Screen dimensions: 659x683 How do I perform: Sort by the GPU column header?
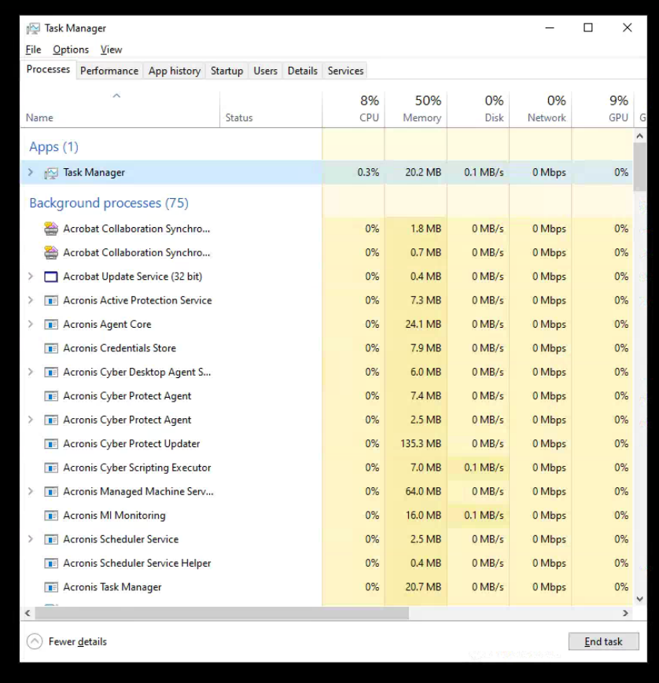coord(603,109)
